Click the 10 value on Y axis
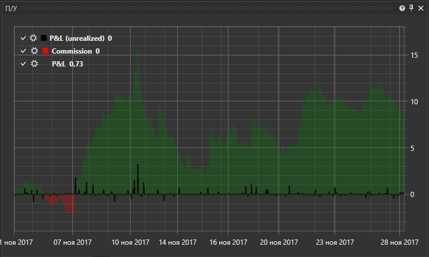This screenshot has height=257, width=429. coord(414,102)
